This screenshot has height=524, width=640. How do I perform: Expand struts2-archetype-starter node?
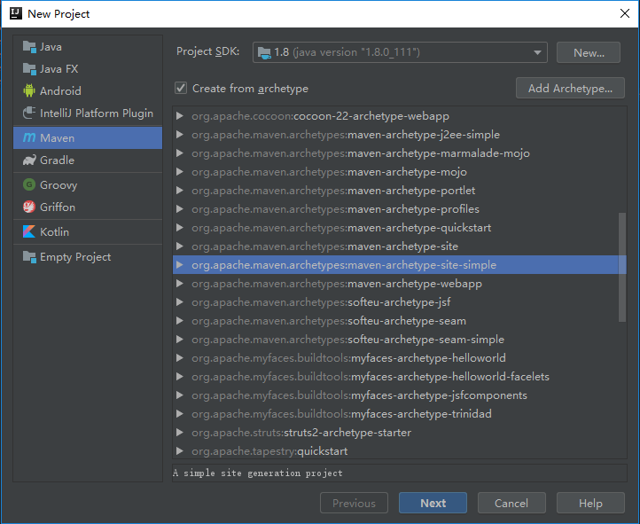[x=179, y=432]
